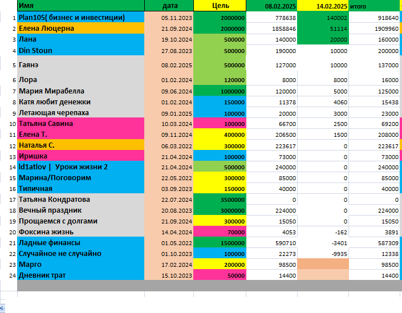The image size is (402, 313).
Task: Select "Летающая черепаха" cell
Action: click(x=81, y=112)
